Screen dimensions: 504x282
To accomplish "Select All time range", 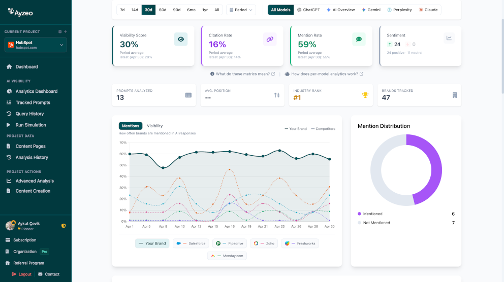I will pyautogui.click(x=217, y=10).
